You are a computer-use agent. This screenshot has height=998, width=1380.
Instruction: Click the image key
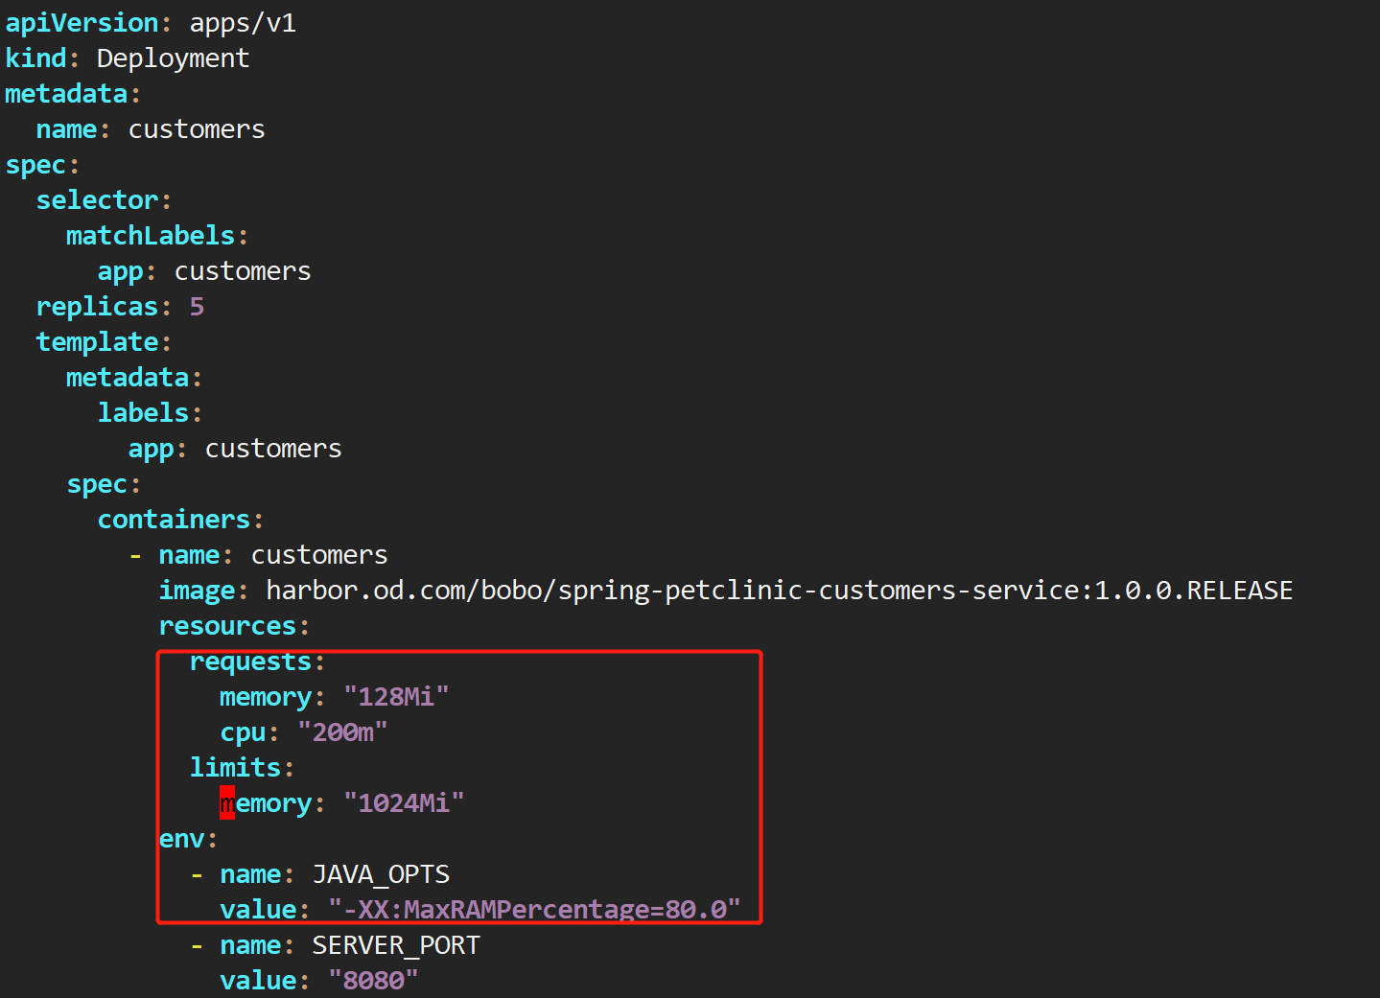coord(197,591)
